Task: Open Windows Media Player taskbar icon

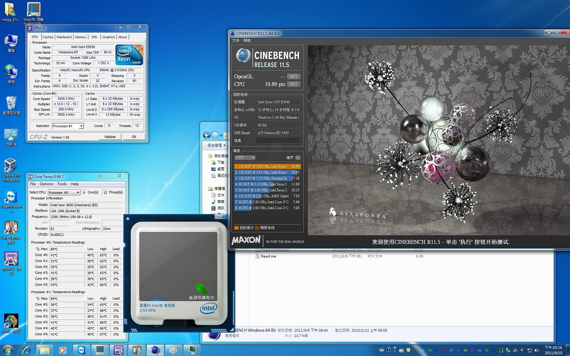Action: pos(62,350)
